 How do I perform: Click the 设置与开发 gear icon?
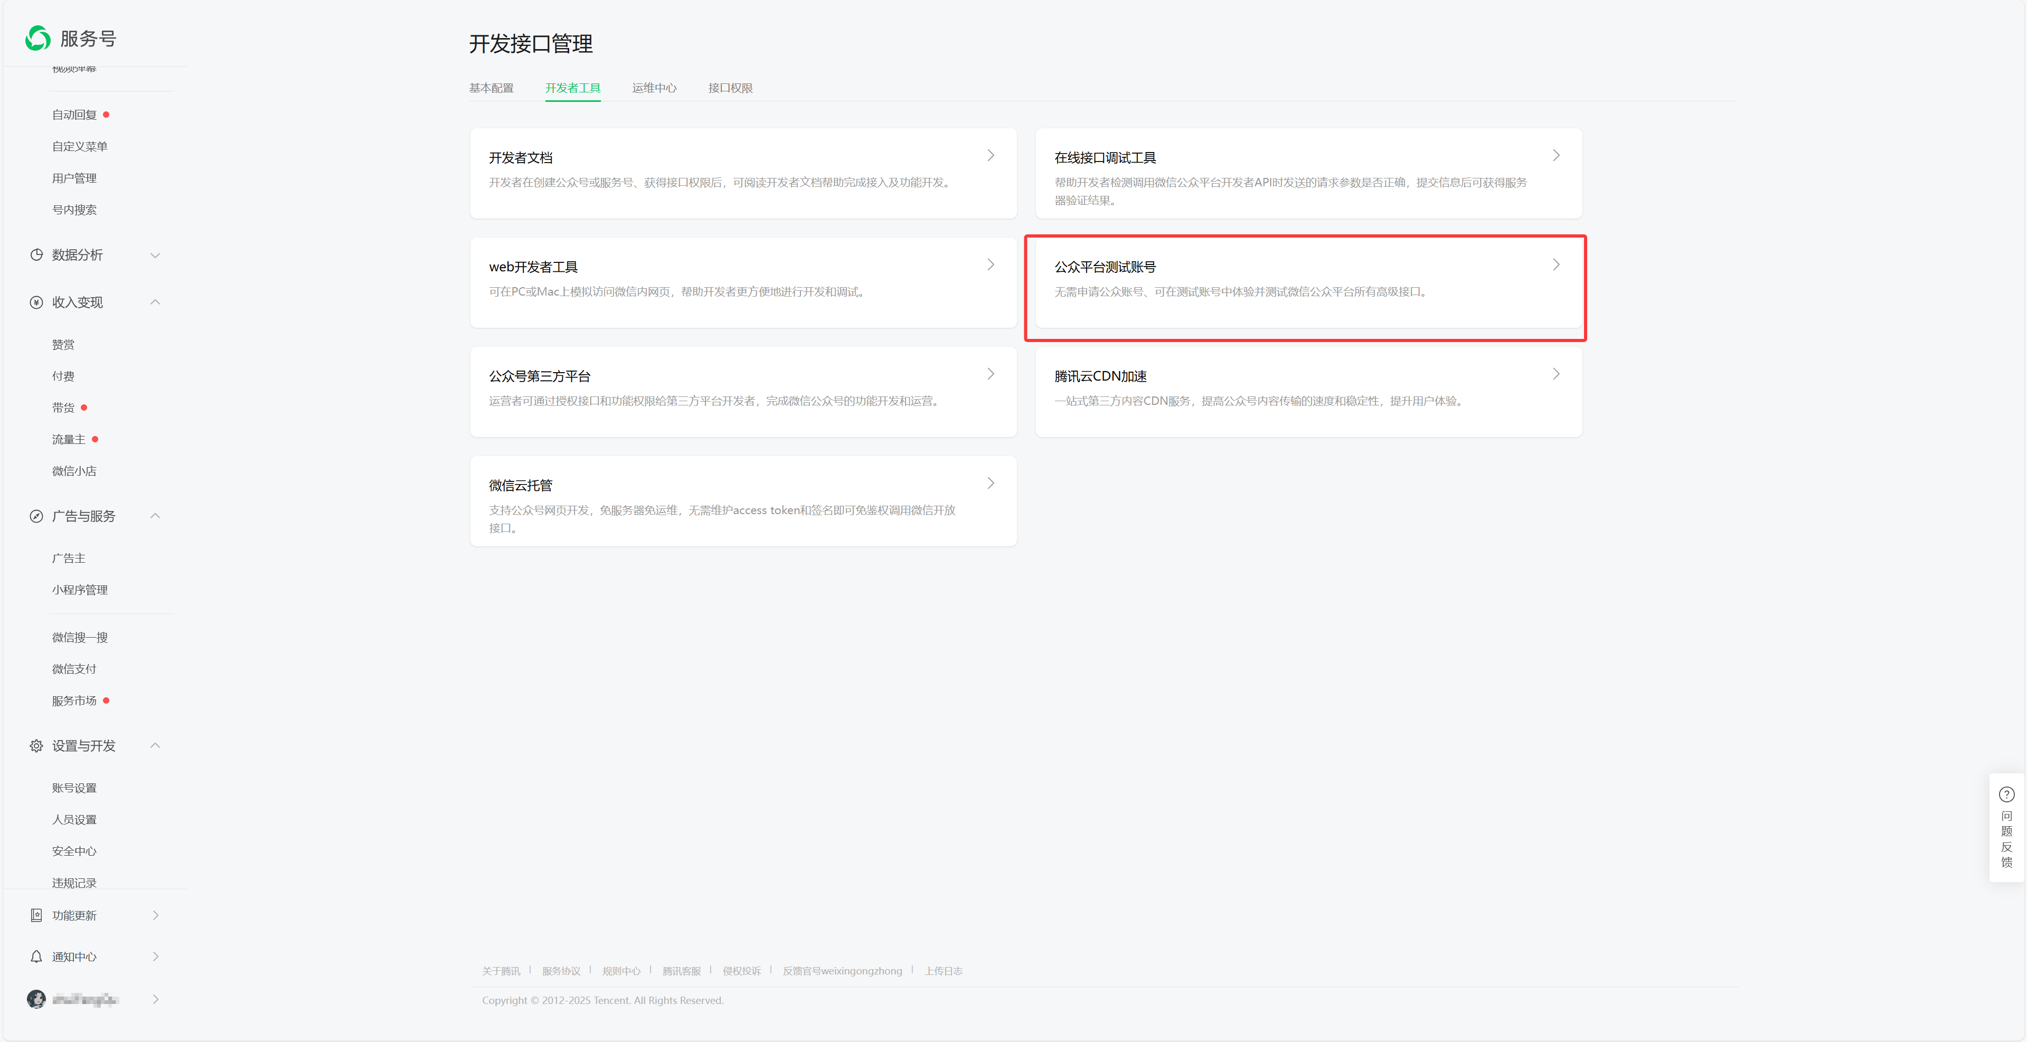coord(36,745)
